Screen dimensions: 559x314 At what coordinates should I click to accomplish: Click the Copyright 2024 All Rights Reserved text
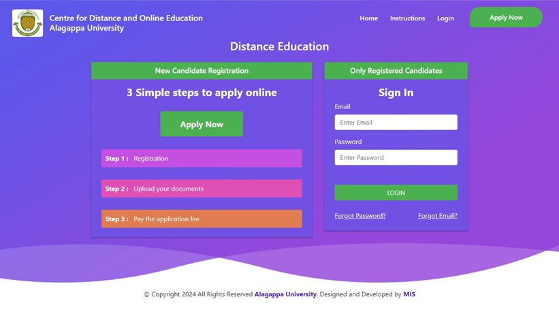coord(198,294)
